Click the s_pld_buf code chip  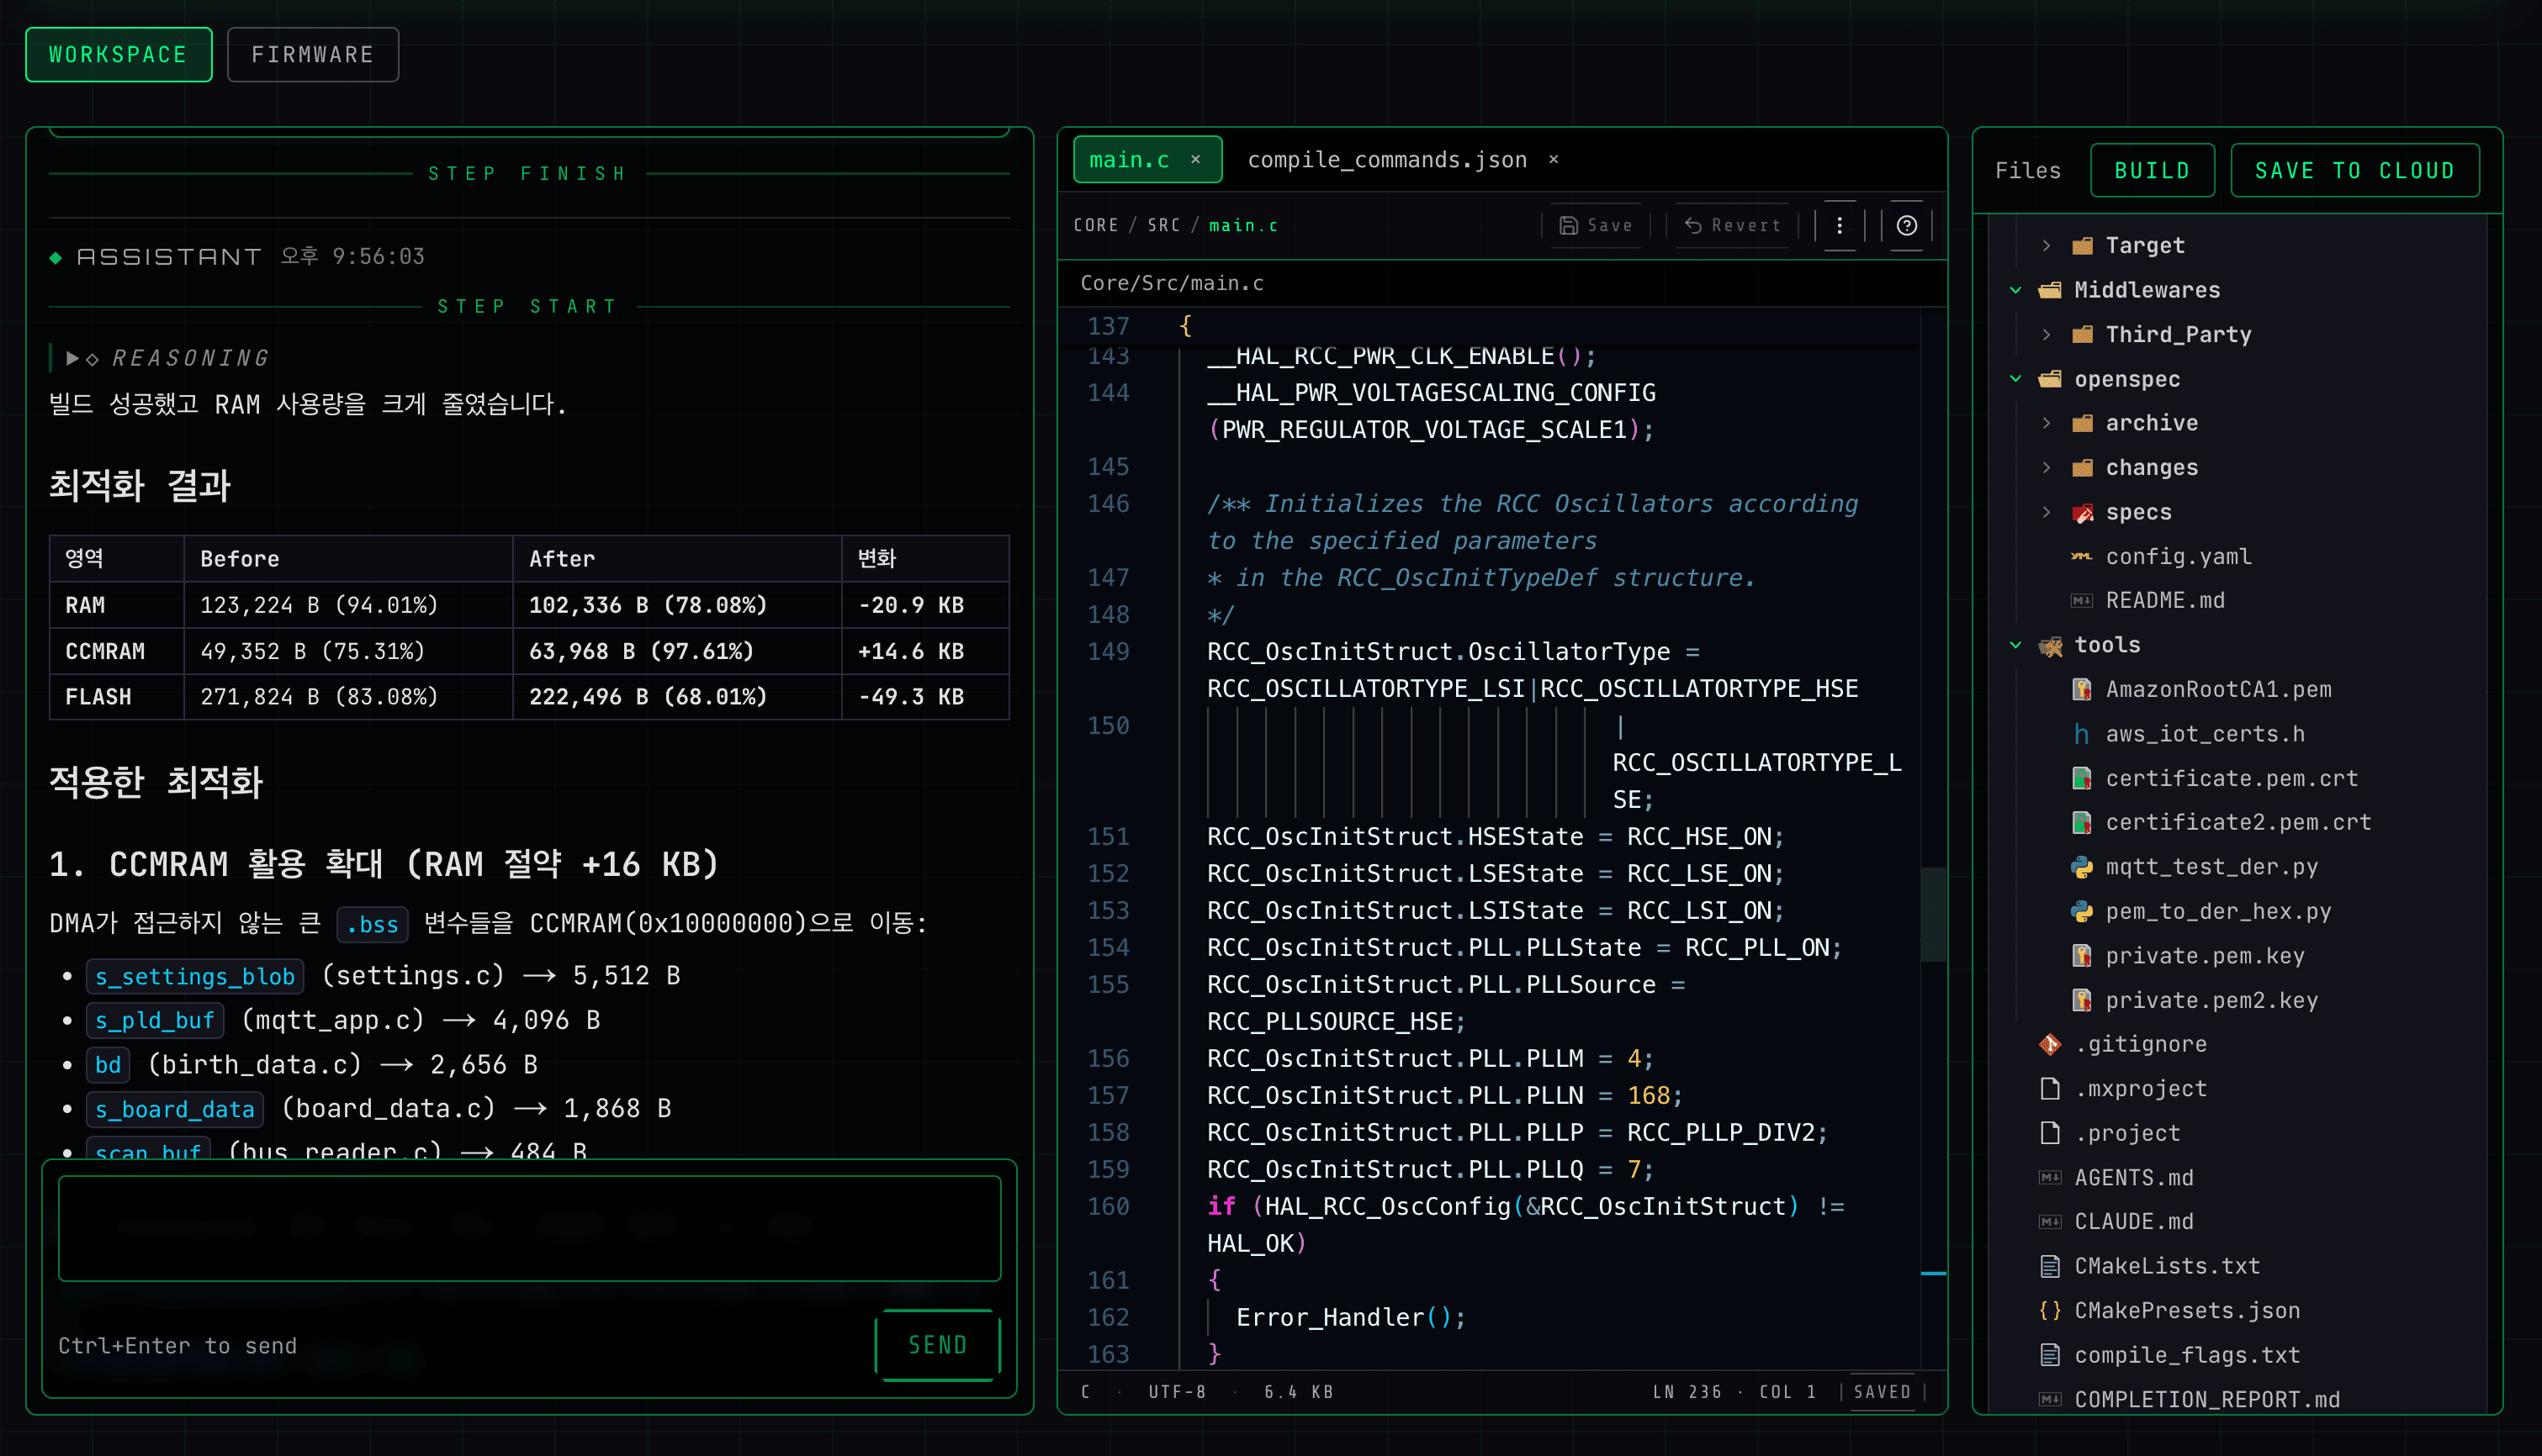[155, 1021]
